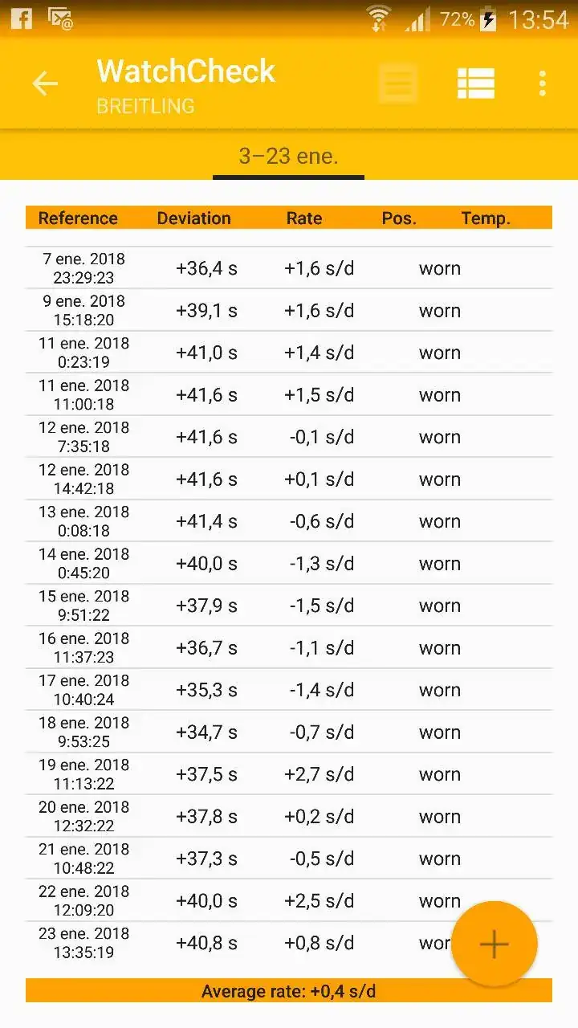The width and height of the screenshot is (578, 1028).
Task: Tap the battery charging indicator
Action: (x=488, y=19)
